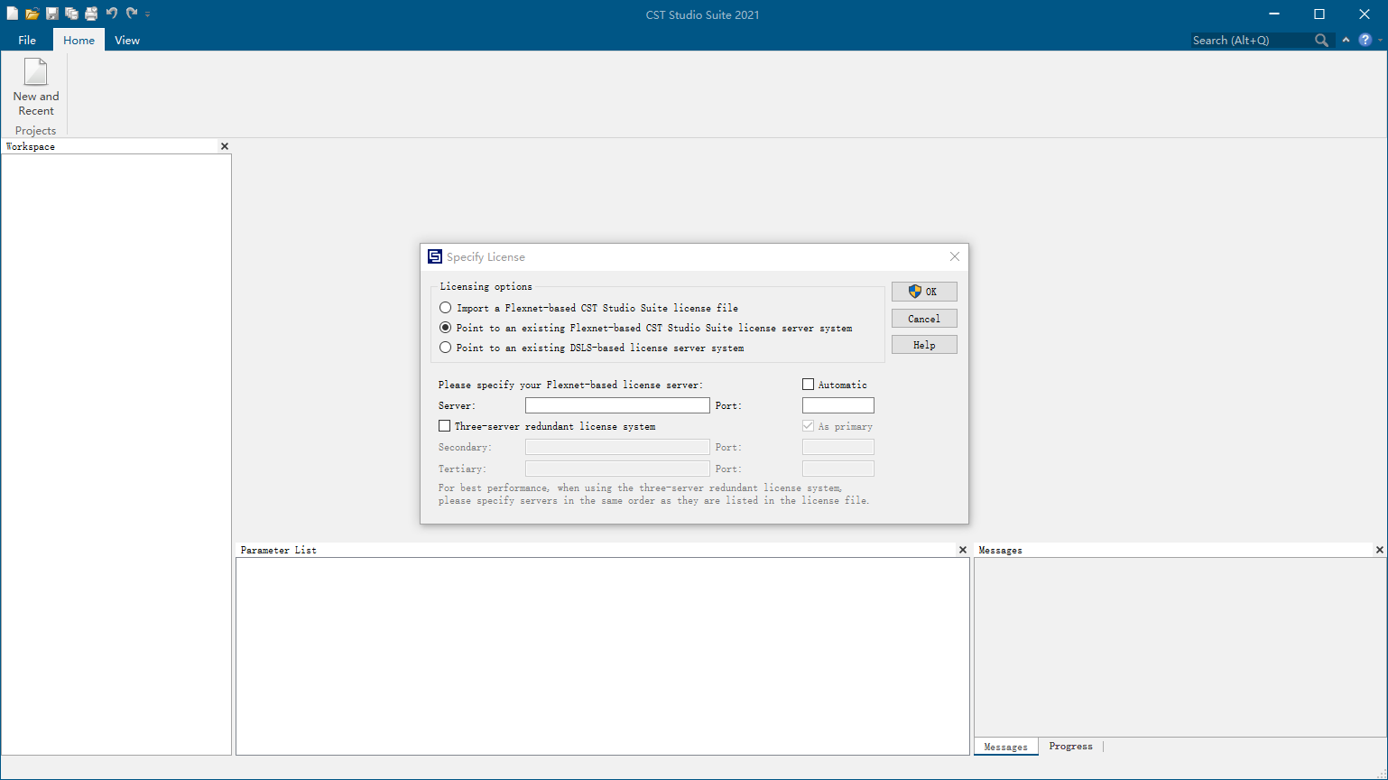Switch to the Home ribbon tab
Image resolution: width=1388 pixels, height=780 pixels.
79,40
